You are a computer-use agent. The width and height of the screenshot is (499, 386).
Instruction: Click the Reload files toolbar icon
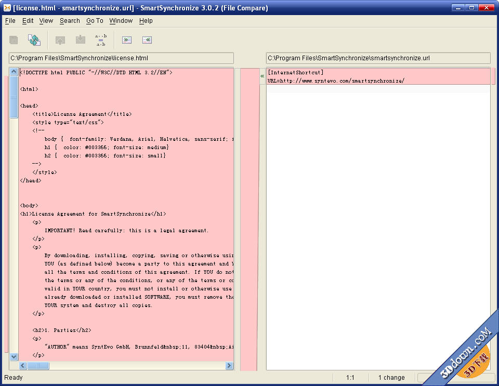(34, 40)
